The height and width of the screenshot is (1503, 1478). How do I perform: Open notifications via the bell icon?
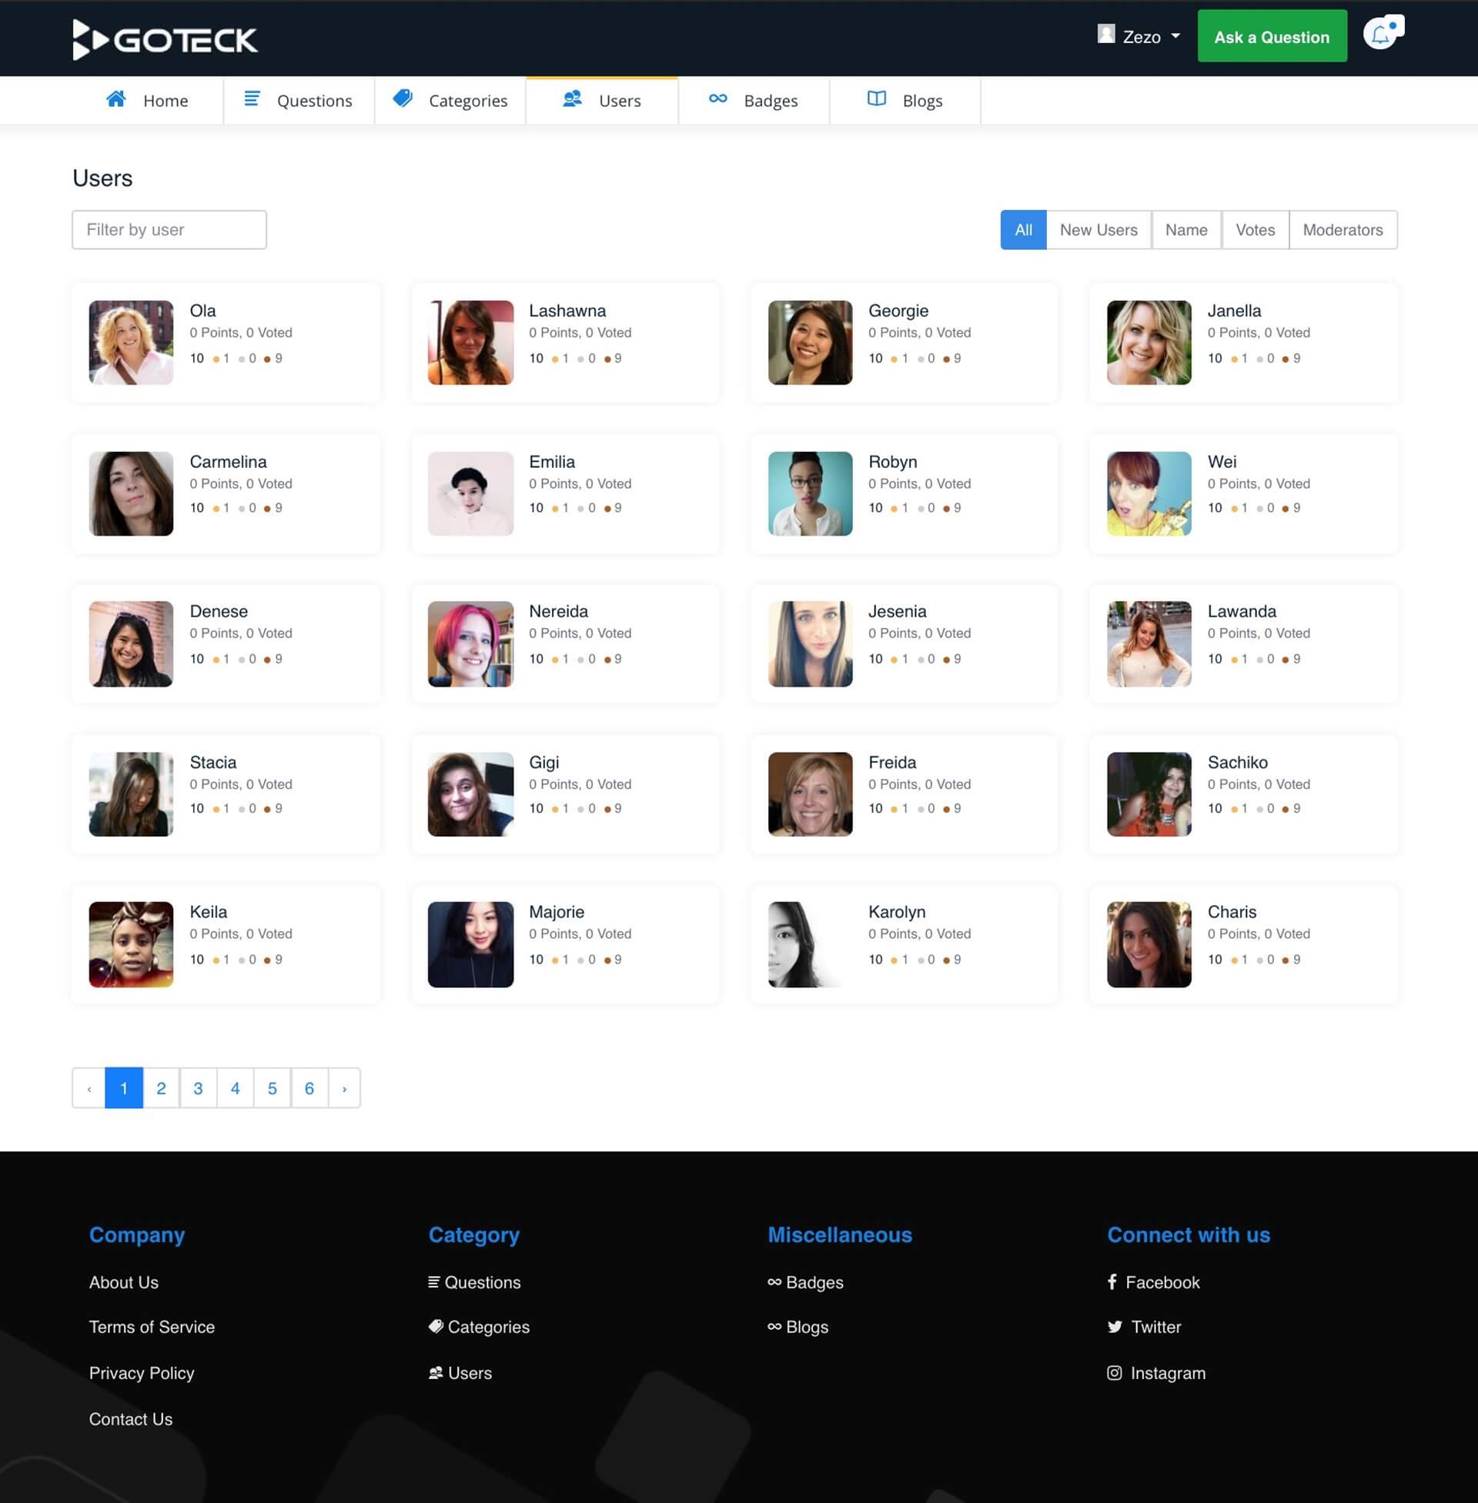point(1381,35)
